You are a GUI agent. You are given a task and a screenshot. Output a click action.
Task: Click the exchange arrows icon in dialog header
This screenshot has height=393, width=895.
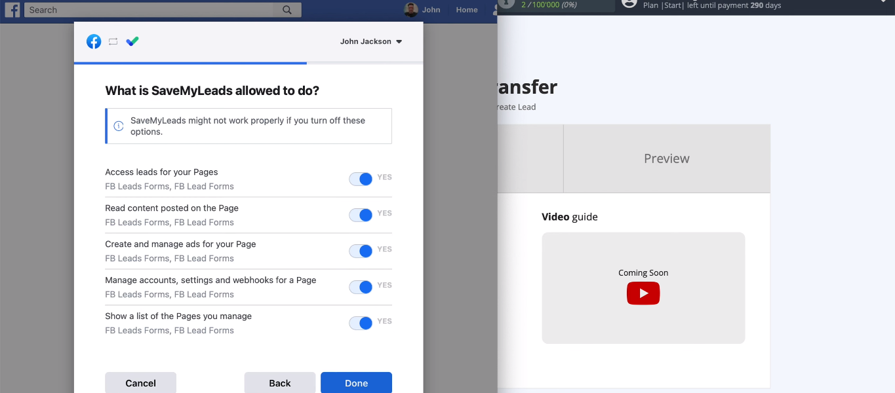[x=113, y=41]
